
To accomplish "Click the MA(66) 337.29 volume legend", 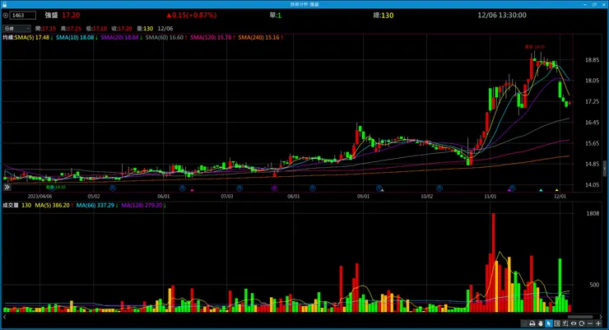I will pyautogui.click(x=97, y=205).
